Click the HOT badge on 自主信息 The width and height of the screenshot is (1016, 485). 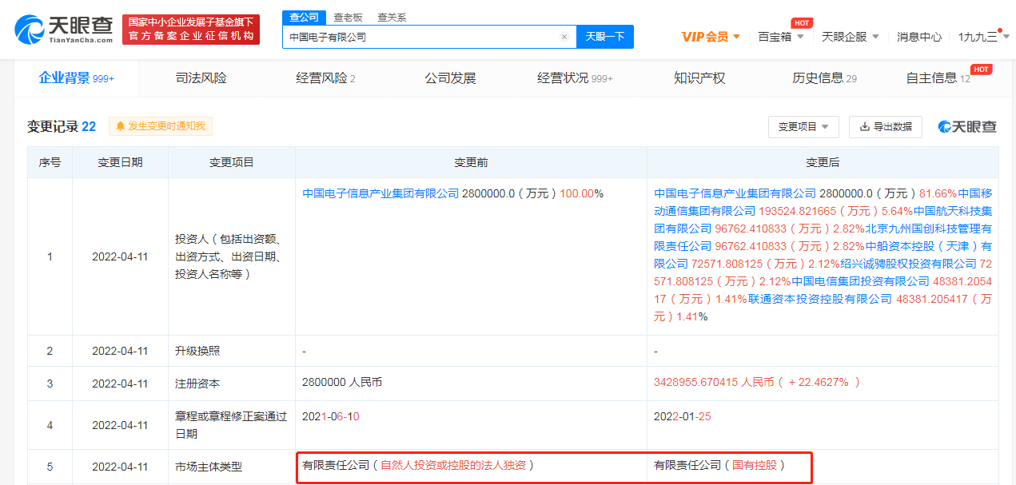[981, 70]
